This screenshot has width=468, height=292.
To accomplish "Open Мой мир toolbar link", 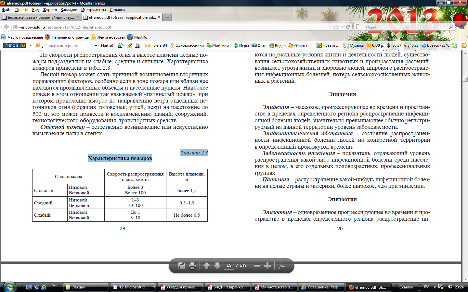I will tap(218, 45).
